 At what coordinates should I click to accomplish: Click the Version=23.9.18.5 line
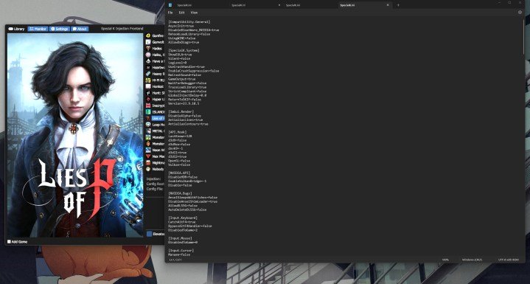(184, 103)
